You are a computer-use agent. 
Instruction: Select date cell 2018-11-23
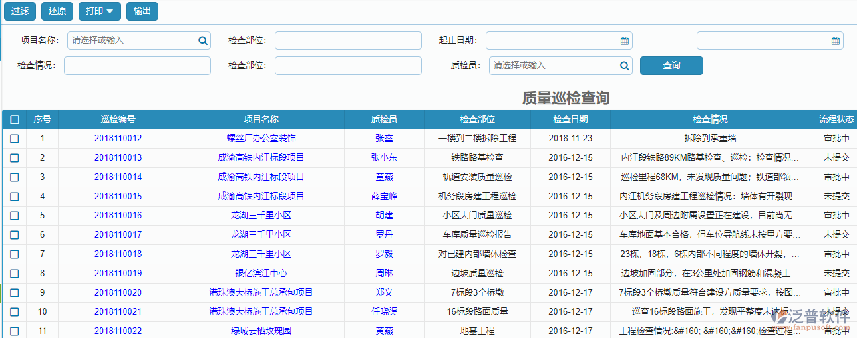coord(570,139)
